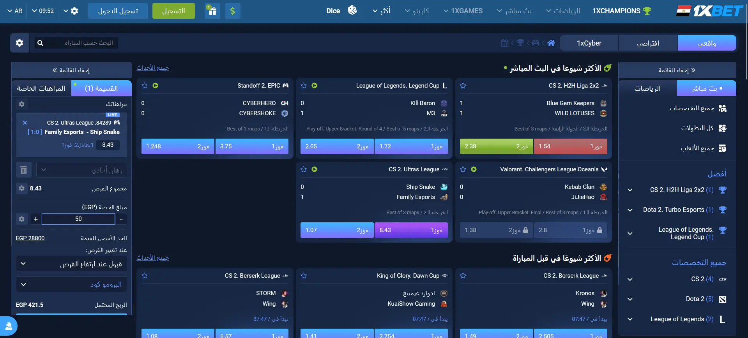Open the calendar icon in breadcrumb bar
Screen dimensions: 748x338
[505, 43]
